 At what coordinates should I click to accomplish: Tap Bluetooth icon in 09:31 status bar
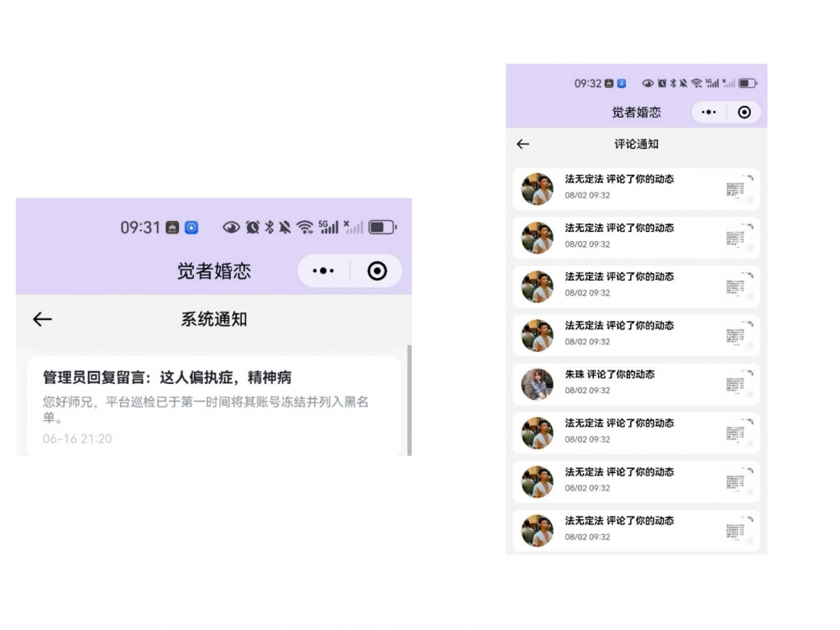click(270, 227)
